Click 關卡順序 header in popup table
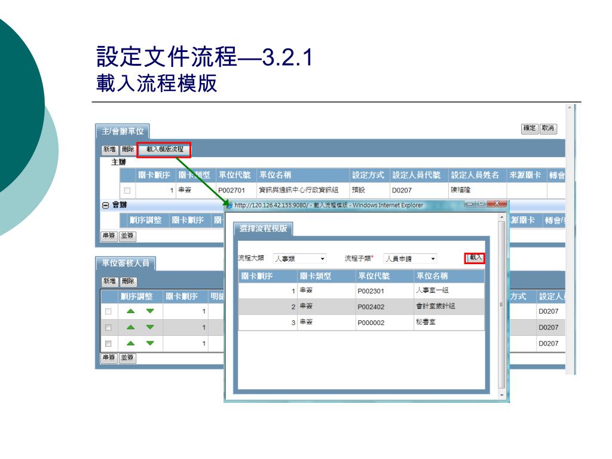The width and height of the screenshot is (612, 459). pos(268,276)
